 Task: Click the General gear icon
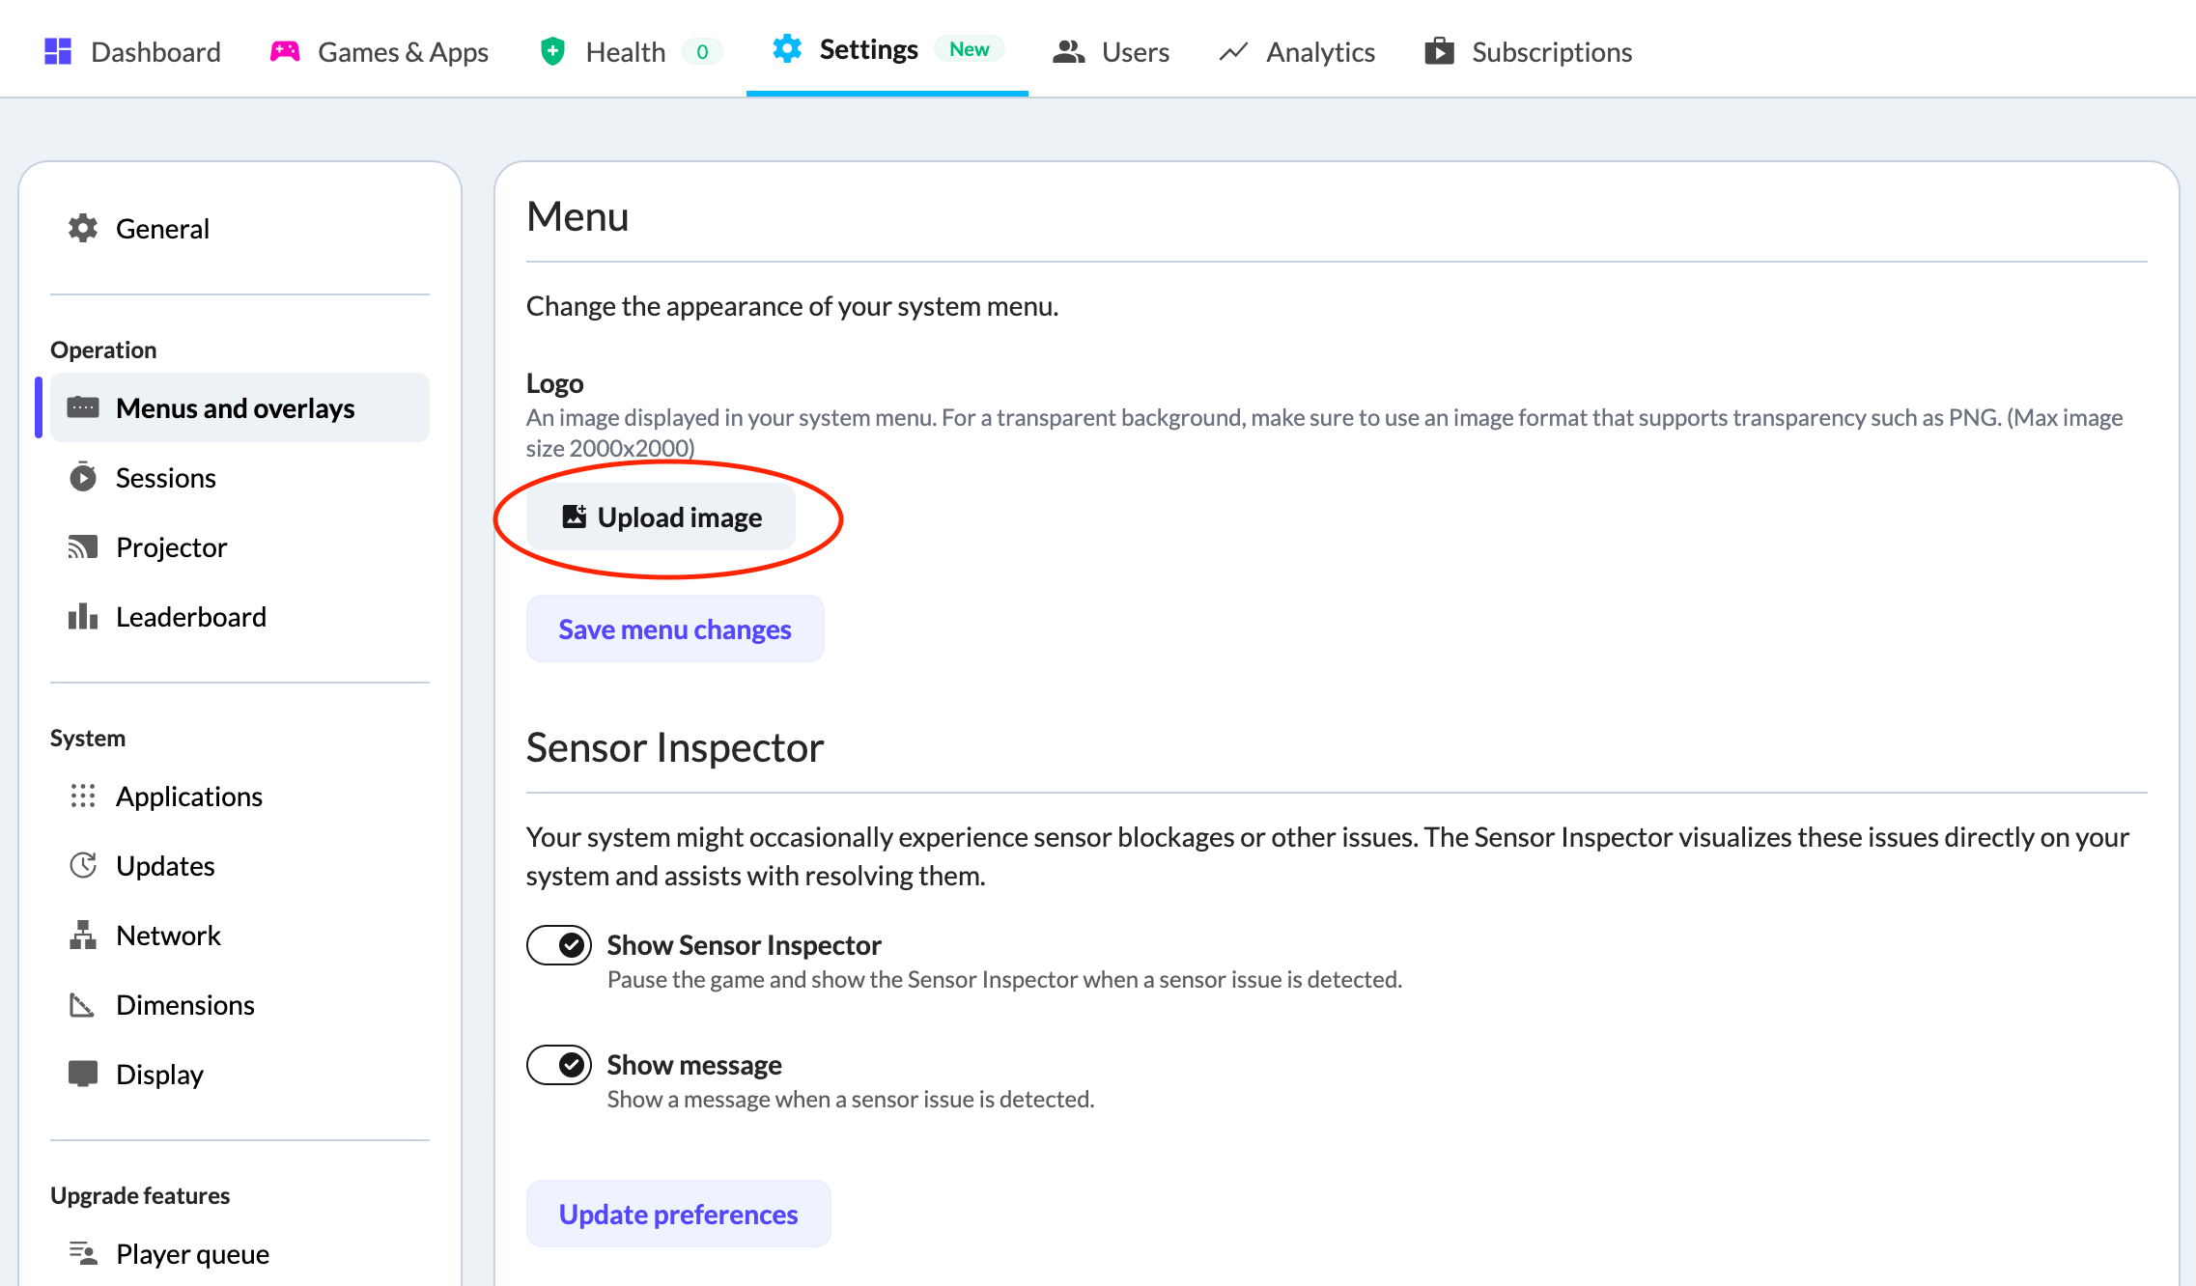click(83, 229)
